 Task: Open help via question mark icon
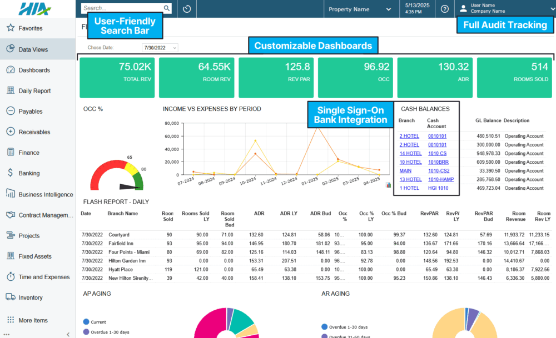pos(444,9)
